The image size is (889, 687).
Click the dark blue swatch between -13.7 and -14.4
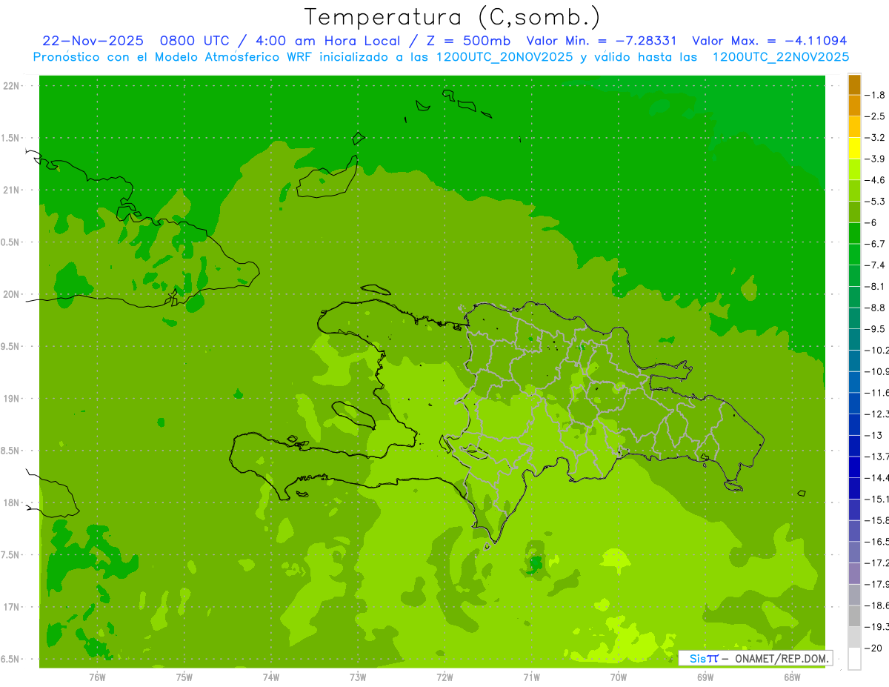point(854,467)
